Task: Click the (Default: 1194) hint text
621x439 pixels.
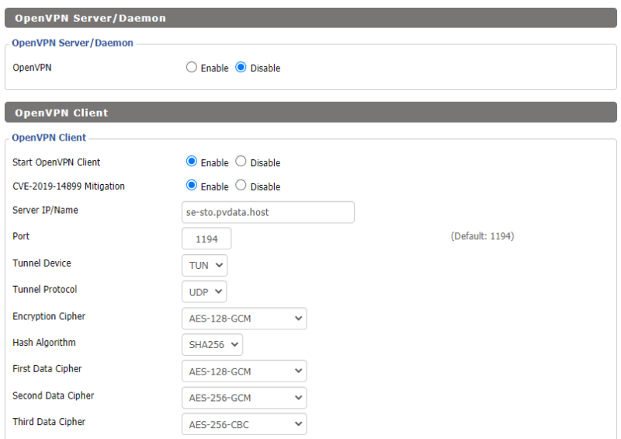Action: tap(482, 236)
